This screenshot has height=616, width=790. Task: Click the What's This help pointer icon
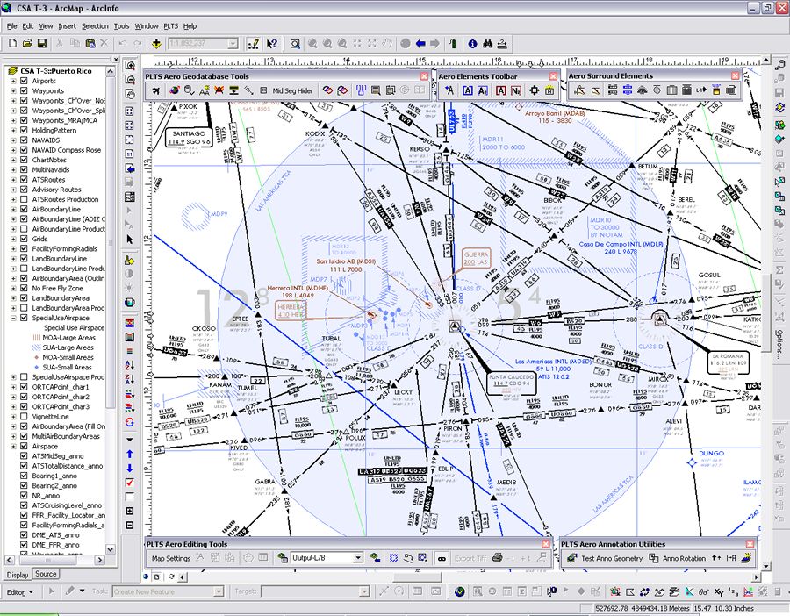pyautogui.click(x=272, y=43)
